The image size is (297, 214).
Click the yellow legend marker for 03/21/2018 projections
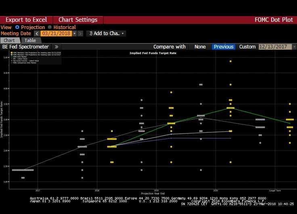12,53
